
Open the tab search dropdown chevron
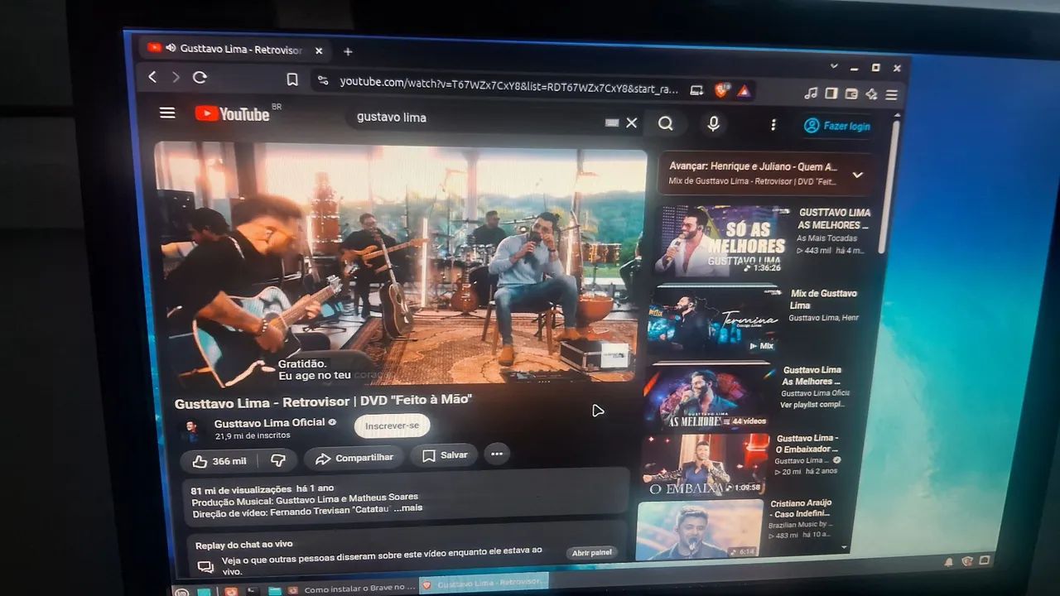(834, 65)
